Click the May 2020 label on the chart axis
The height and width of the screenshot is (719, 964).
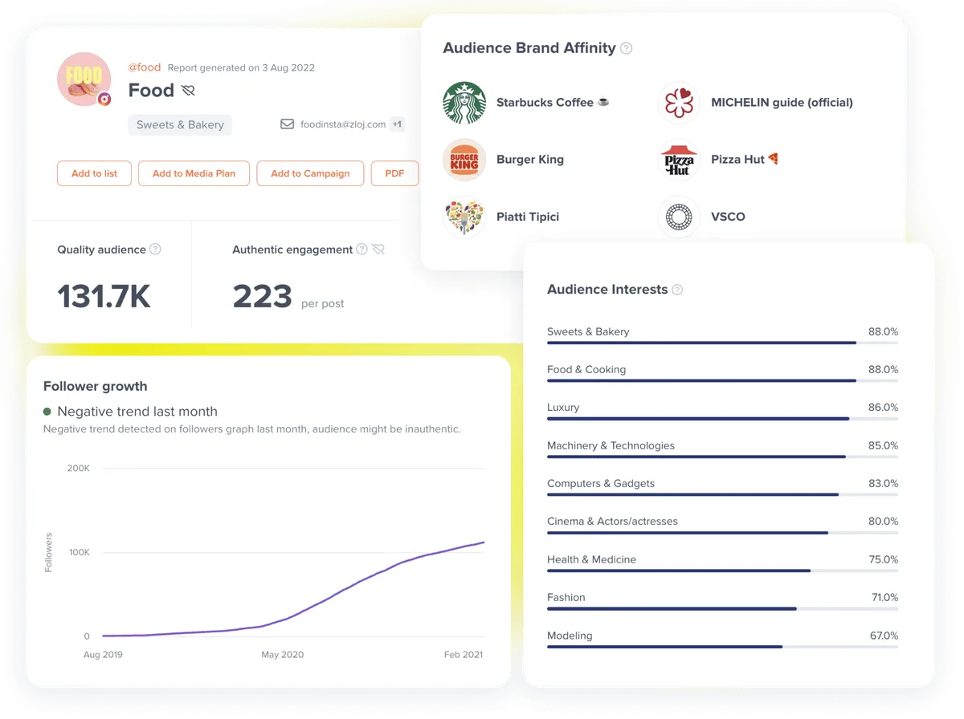pyautogui.click(x=283, y=655)
